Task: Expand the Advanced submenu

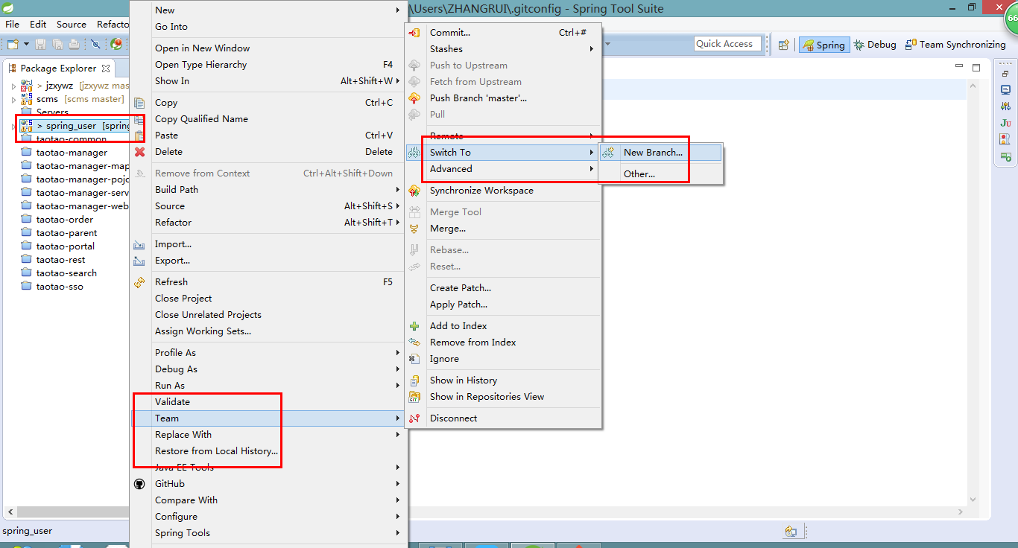Action: (x=592, y=169)
